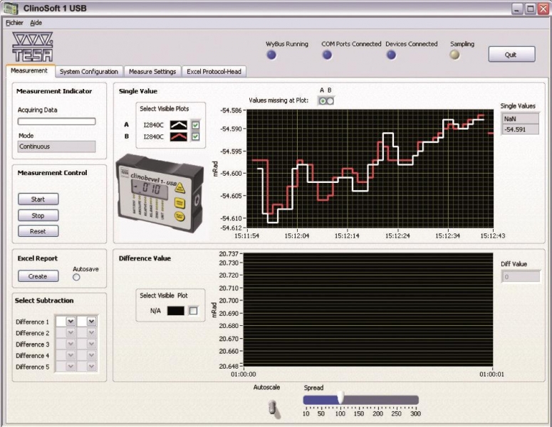Toggle visibility checkbox for plot B

click(195, 137)
